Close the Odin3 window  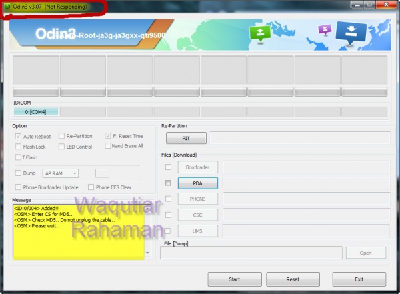click(x=386, y=5)
